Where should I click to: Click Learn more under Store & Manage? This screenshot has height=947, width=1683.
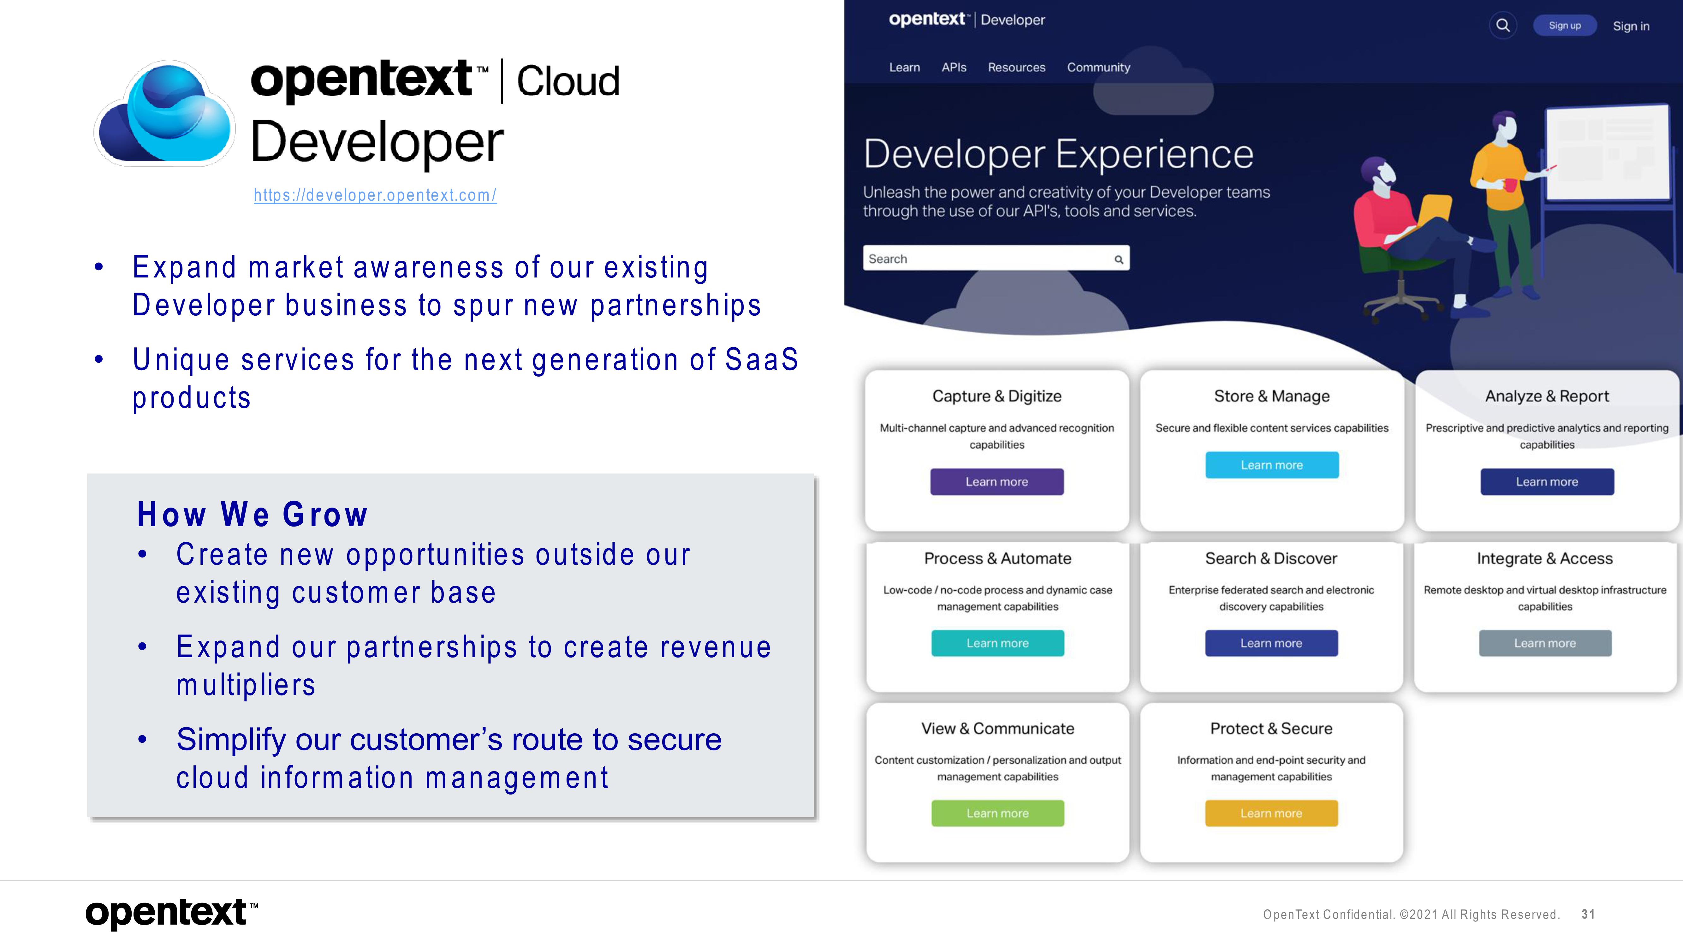tap(1271, 465)
